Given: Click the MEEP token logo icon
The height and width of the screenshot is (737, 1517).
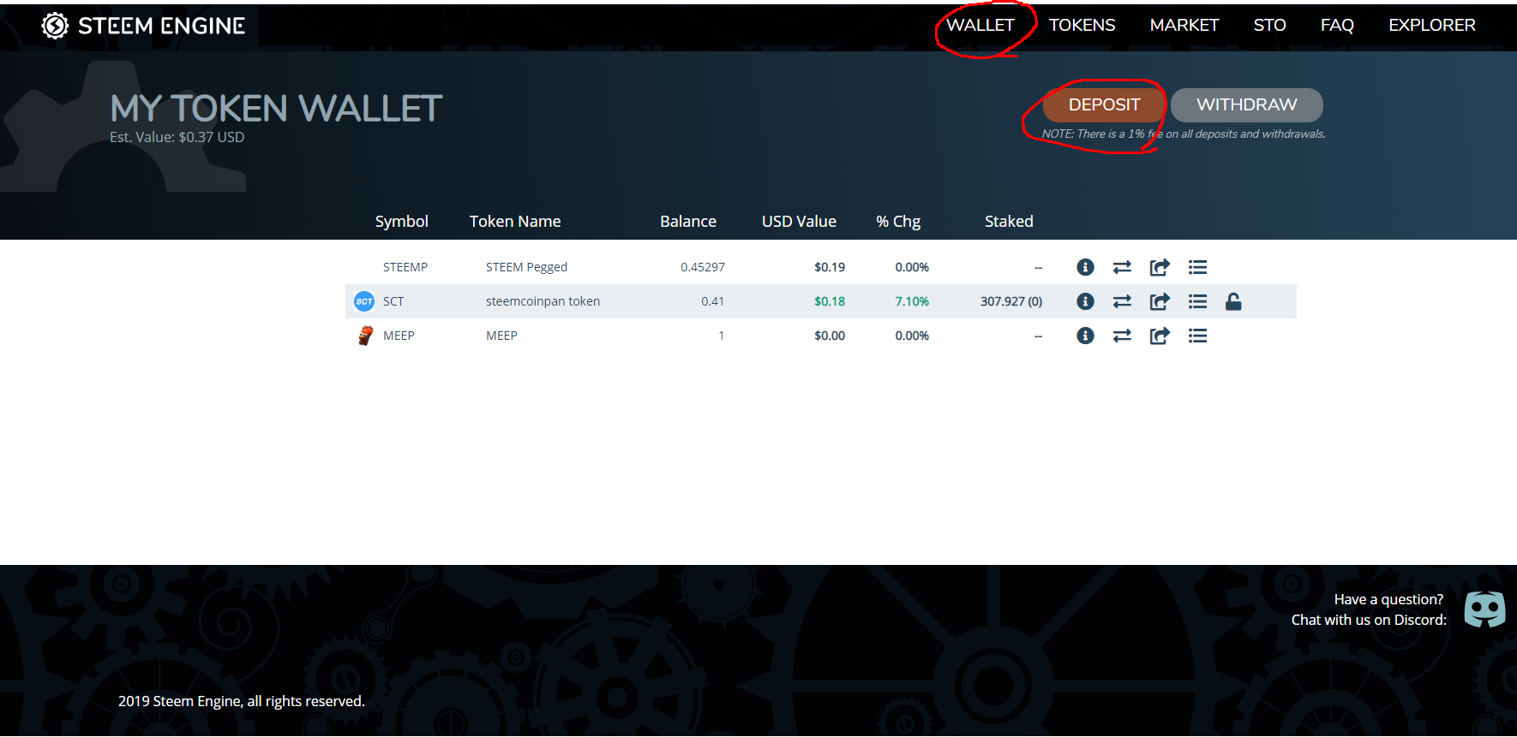Looking at the screenshot, I should [365, 336].
